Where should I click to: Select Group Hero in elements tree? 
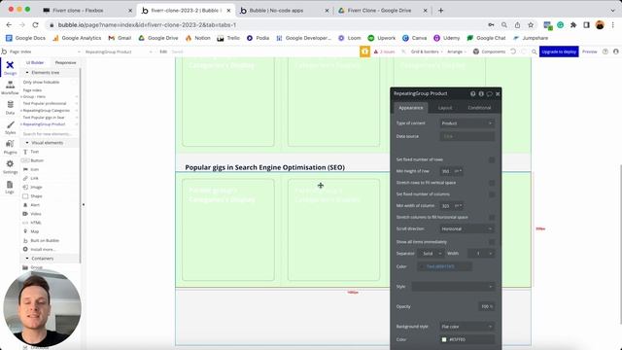pyautogui.click(x=34, y=96)
